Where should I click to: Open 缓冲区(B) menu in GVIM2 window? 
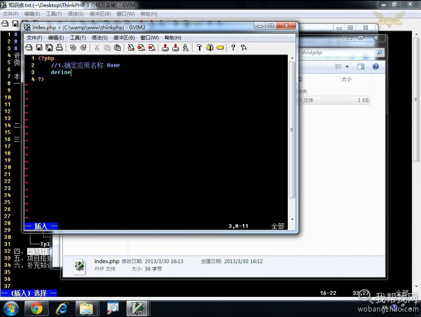tap(124, 37)
